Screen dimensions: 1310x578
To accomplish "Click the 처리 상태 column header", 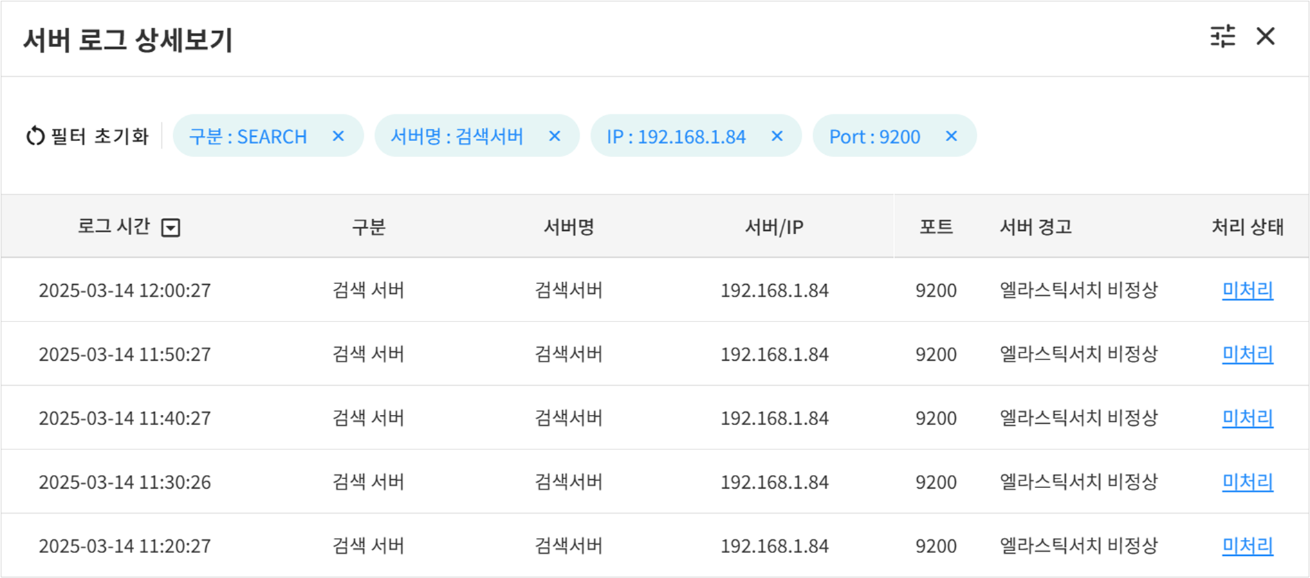I will click(x=1247, y=227).
